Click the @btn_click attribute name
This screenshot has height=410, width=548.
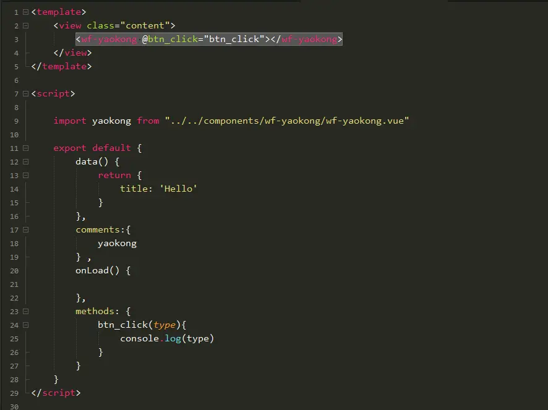click(x=170, y=39)
